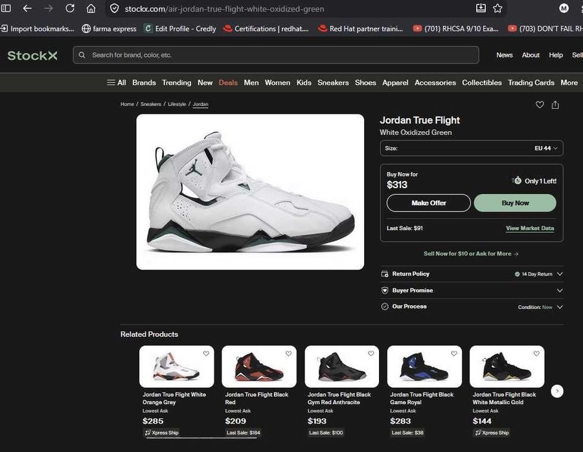
Task: Open the Help link in header
Action: [556, 55]
